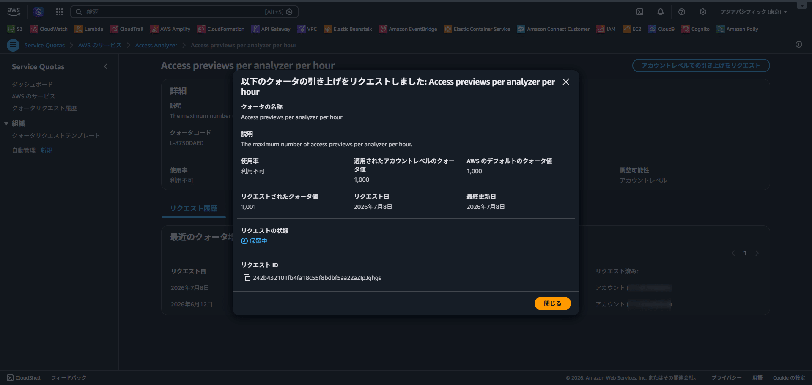Open the VPC shortcut
Screen dimensions: 812x385
coord(307,29)
